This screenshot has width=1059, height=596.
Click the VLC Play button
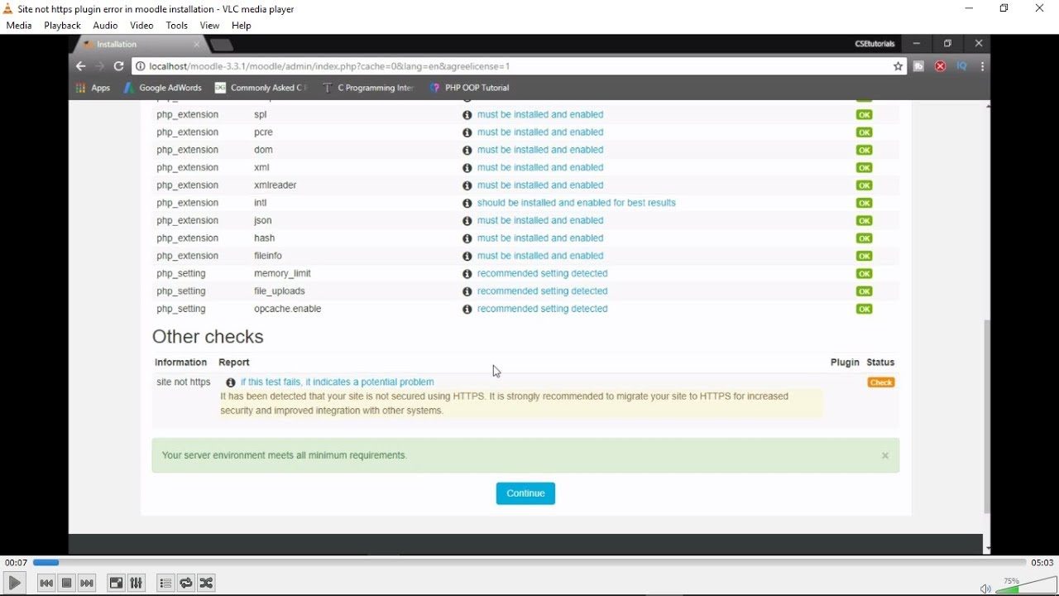click(15, 583)
